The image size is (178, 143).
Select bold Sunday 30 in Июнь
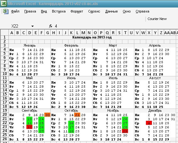coord(83,107)
